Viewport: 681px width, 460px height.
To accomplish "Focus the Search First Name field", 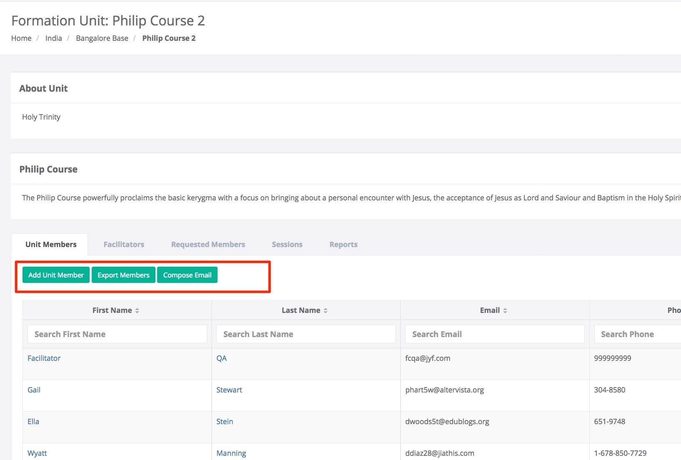I will click(x=117, y=334).
